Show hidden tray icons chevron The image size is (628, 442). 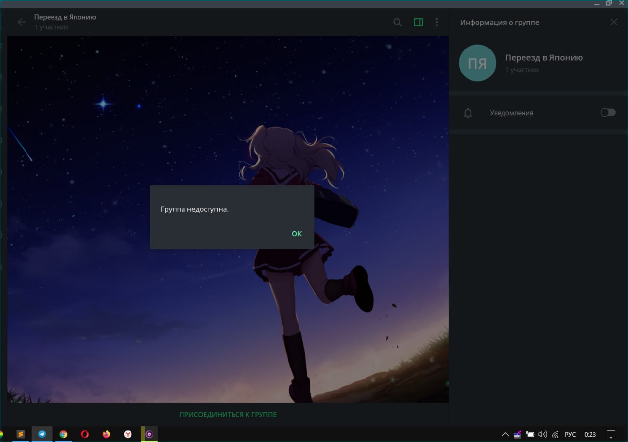(x=505, y=434)
